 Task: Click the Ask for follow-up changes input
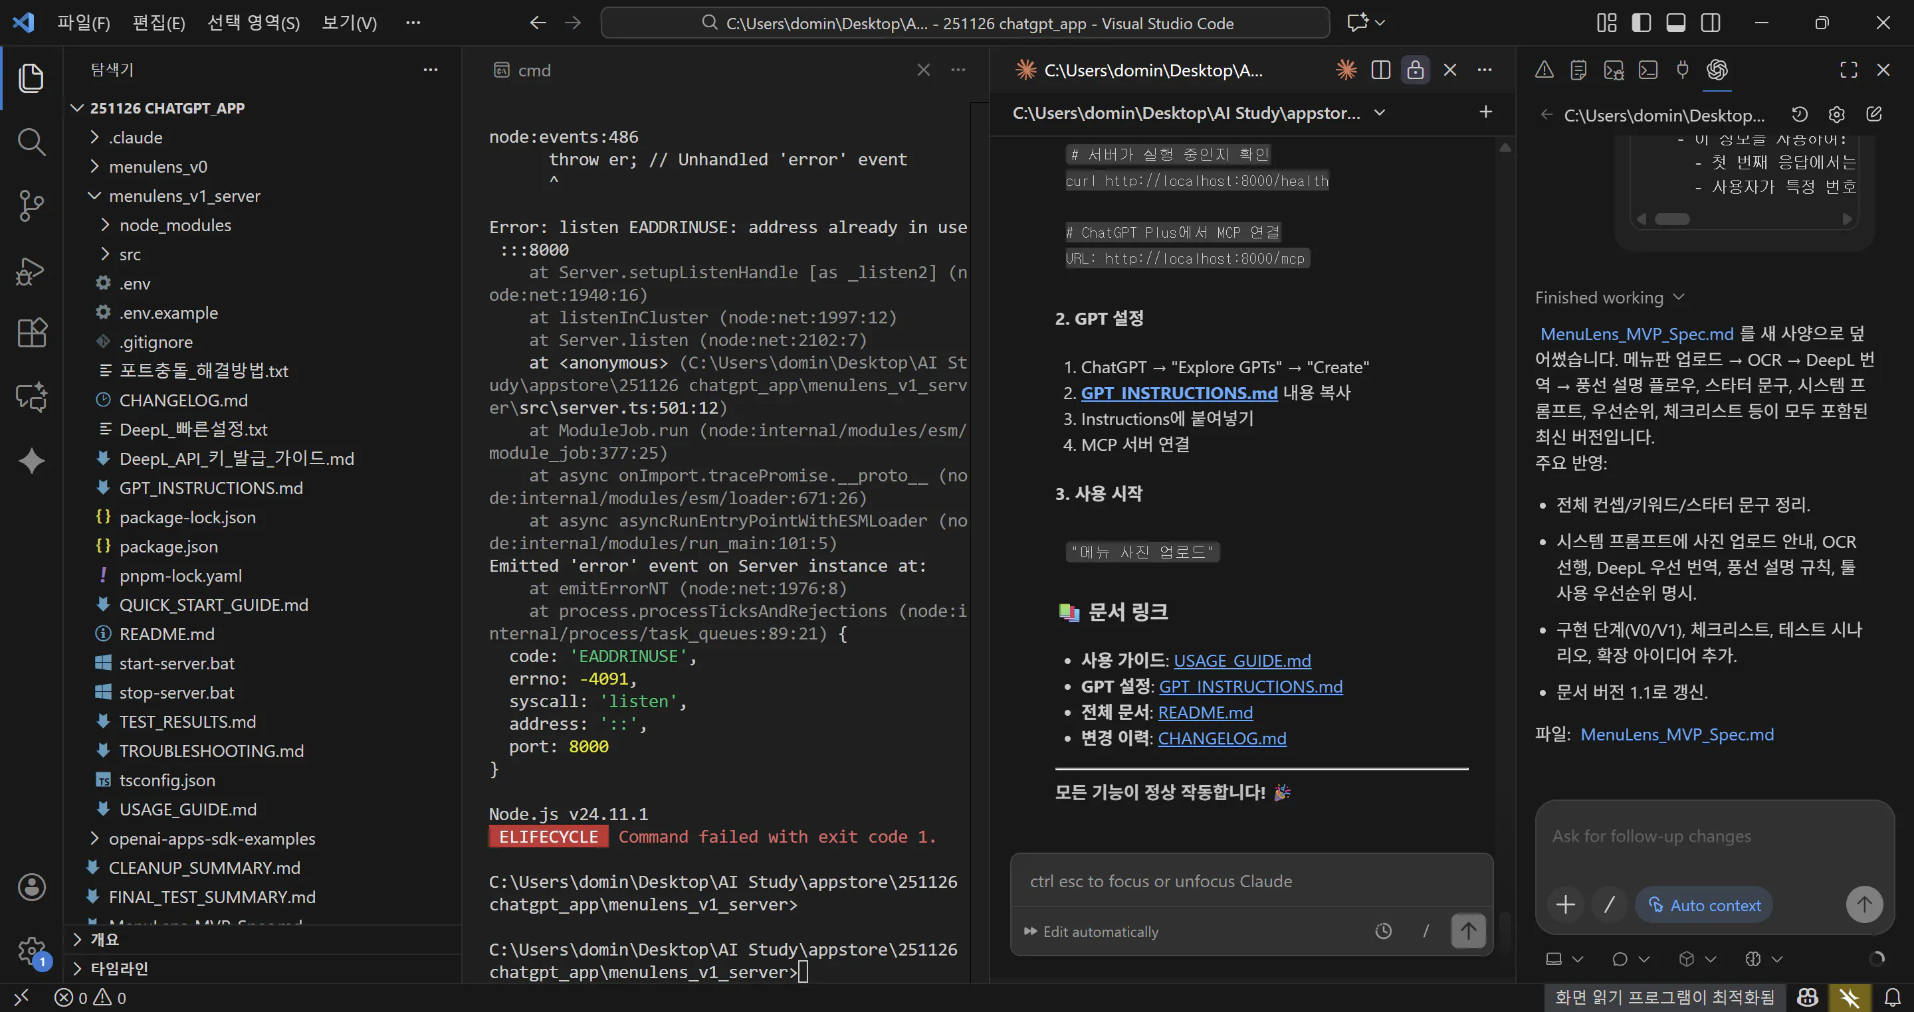click(x=1713, y=837)
